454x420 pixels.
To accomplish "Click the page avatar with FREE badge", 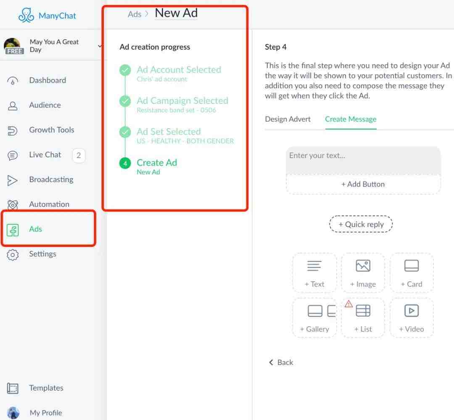I will click(x=13, y=46).
